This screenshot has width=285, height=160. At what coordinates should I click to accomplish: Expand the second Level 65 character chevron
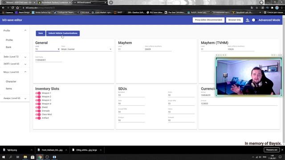coord(25,64)
